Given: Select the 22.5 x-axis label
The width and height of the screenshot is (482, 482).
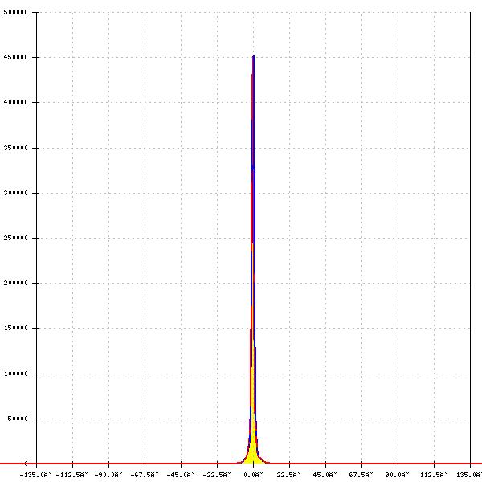Looking at the screenshot, I should (x=289, y=475).
